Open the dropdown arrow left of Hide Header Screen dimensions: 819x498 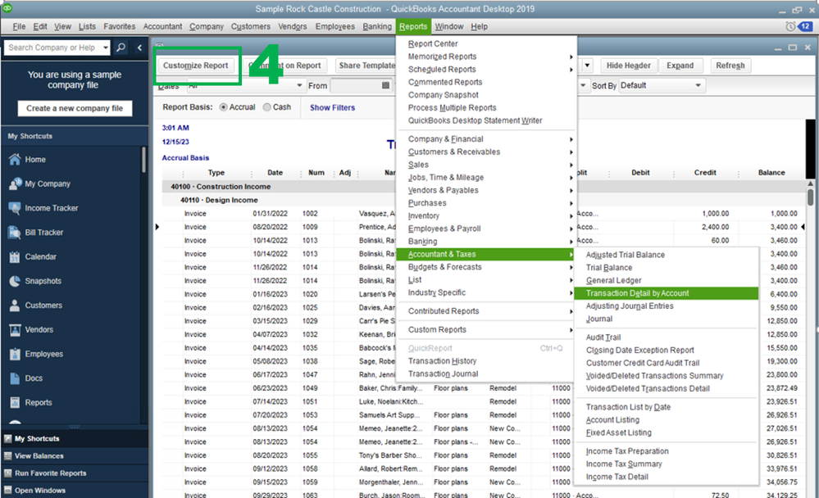(x=587, y=66)
